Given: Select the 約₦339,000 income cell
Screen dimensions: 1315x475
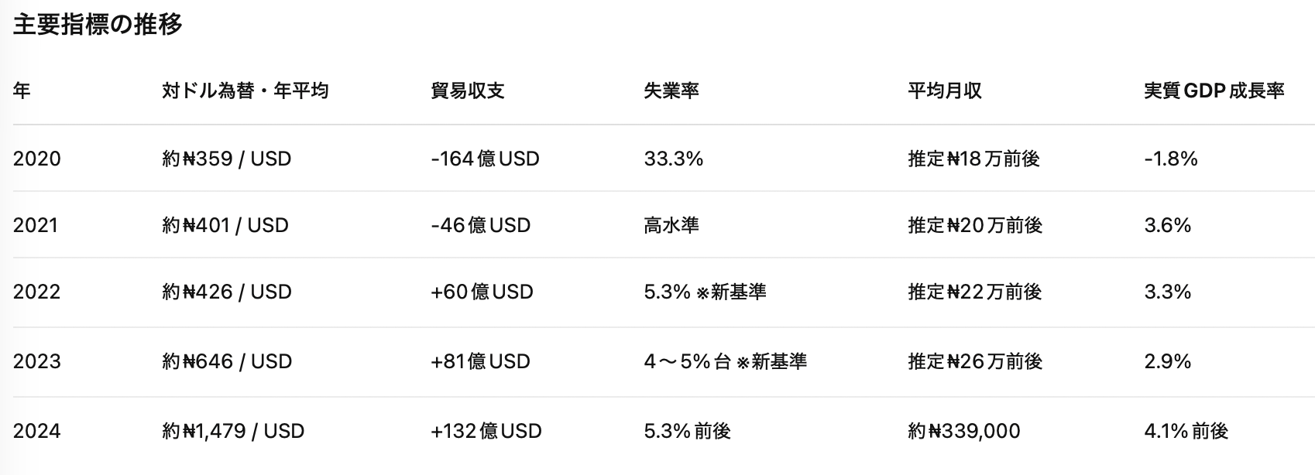Looking at the screenshot, I should pos(963,431).
